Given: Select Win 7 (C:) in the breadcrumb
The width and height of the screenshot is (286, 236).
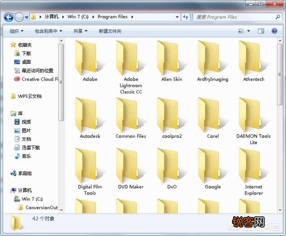Looking at the screenshot, I should coord(78,17).
